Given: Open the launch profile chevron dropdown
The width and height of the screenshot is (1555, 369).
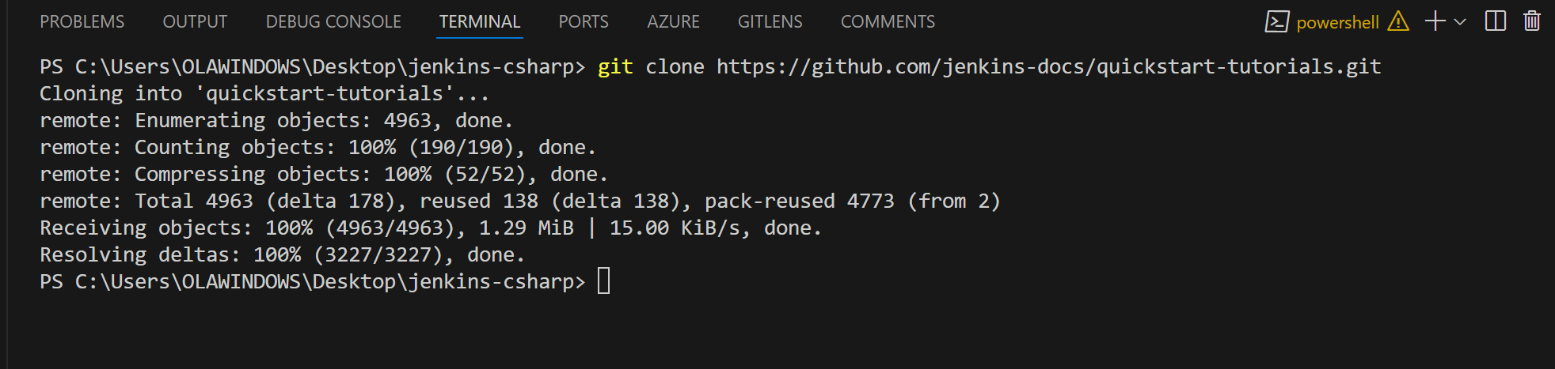Looking at the screenshot, I should tap(1460, 22).
